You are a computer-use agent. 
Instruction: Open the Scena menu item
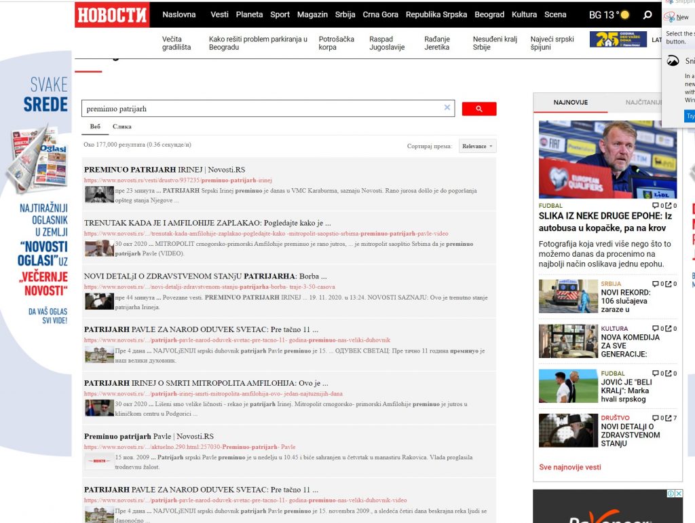pyautogui.click(x=555, y=14)
